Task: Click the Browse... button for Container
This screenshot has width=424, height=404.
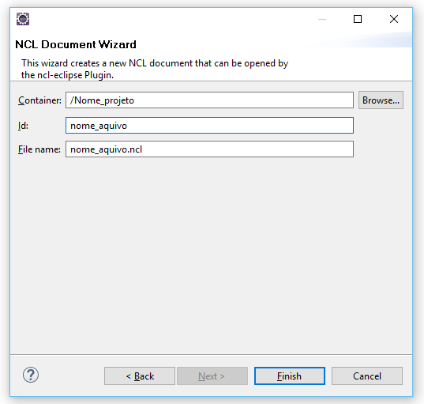Action: [381, 100]
